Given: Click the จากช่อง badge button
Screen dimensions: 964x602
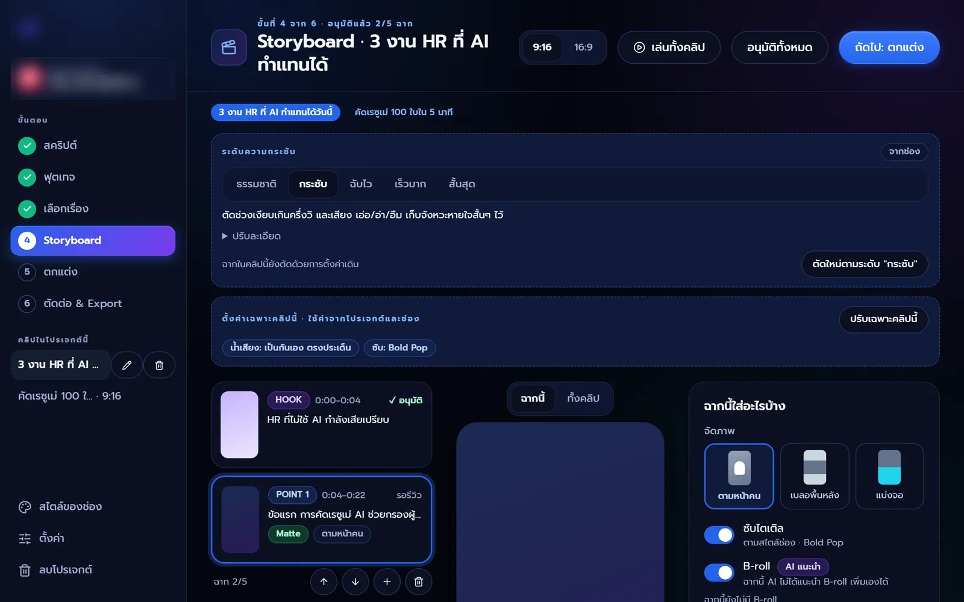Looking at the screenshot, I should pyautogui.click(x=904, y=152).
